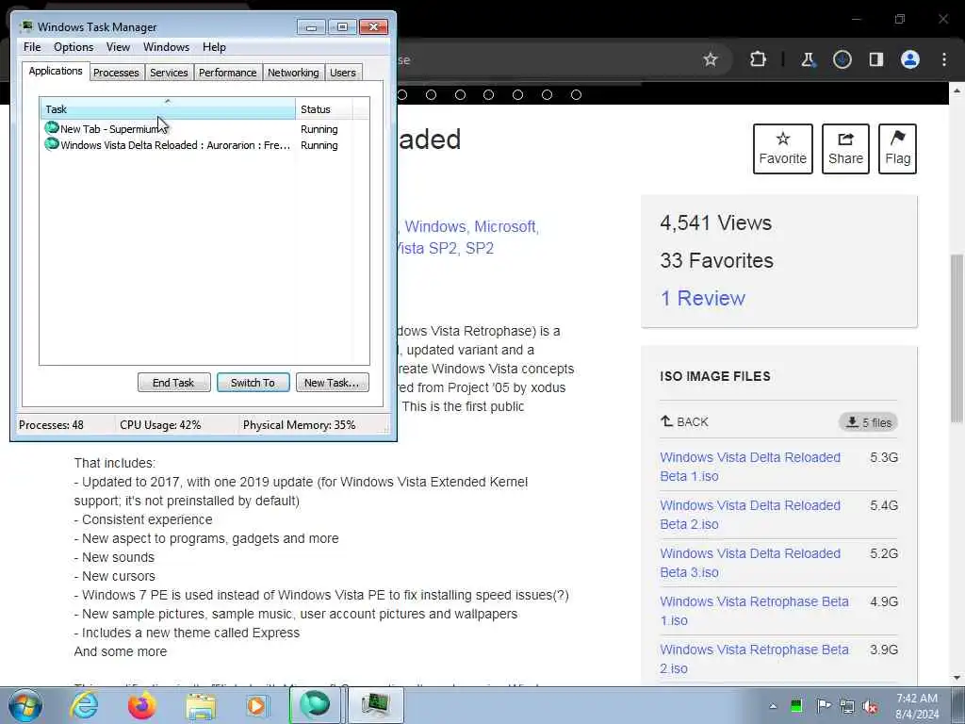
Task: Click the Windows topic link
Action: pos(437,226)
